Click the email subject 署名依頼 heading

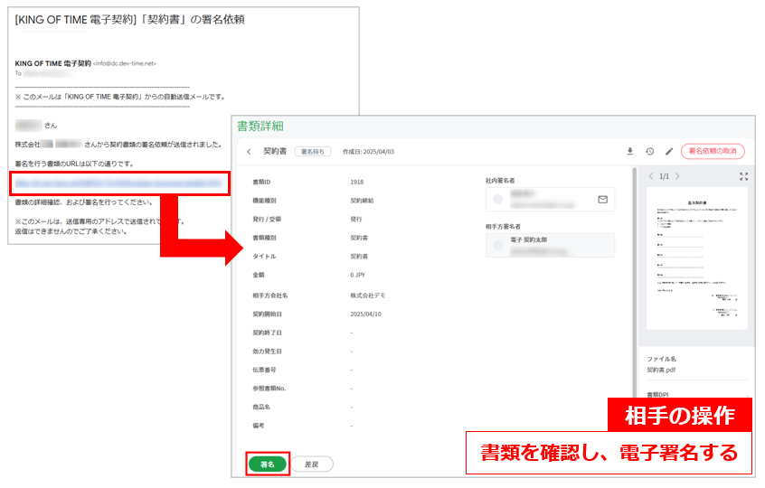click(x=130, y=20)
